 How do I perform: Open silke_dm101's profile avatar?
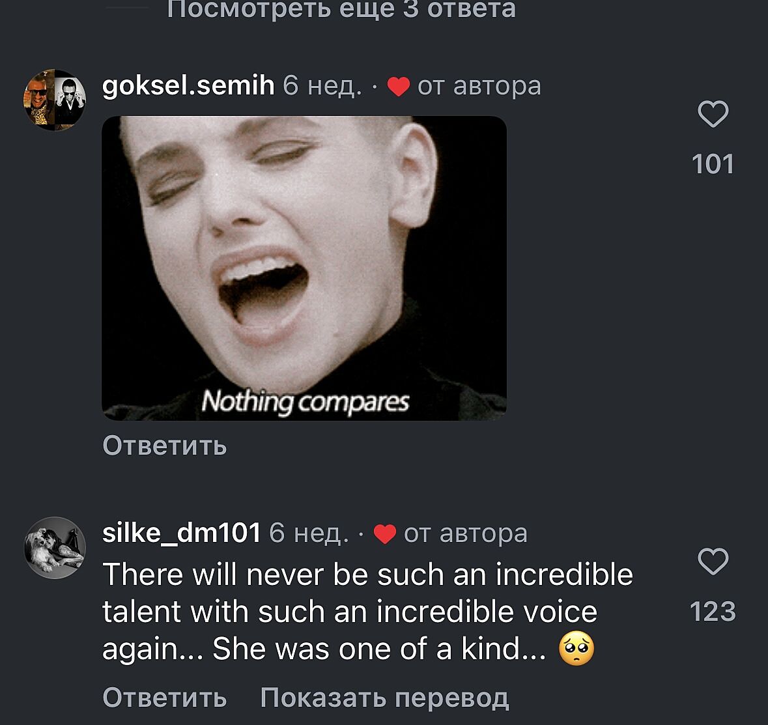55,548
